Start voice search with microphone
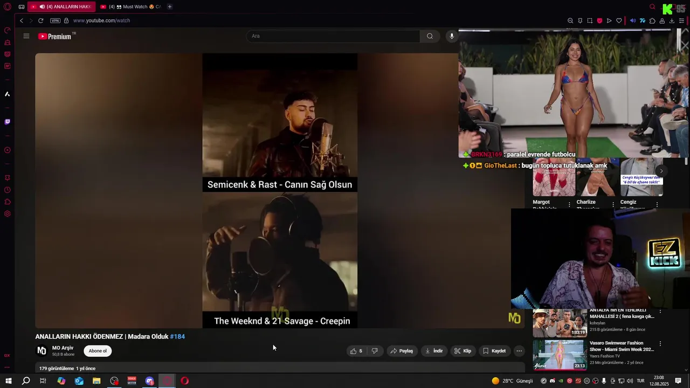The width and height of the screenshot is (690, 388). click(452, 36)
